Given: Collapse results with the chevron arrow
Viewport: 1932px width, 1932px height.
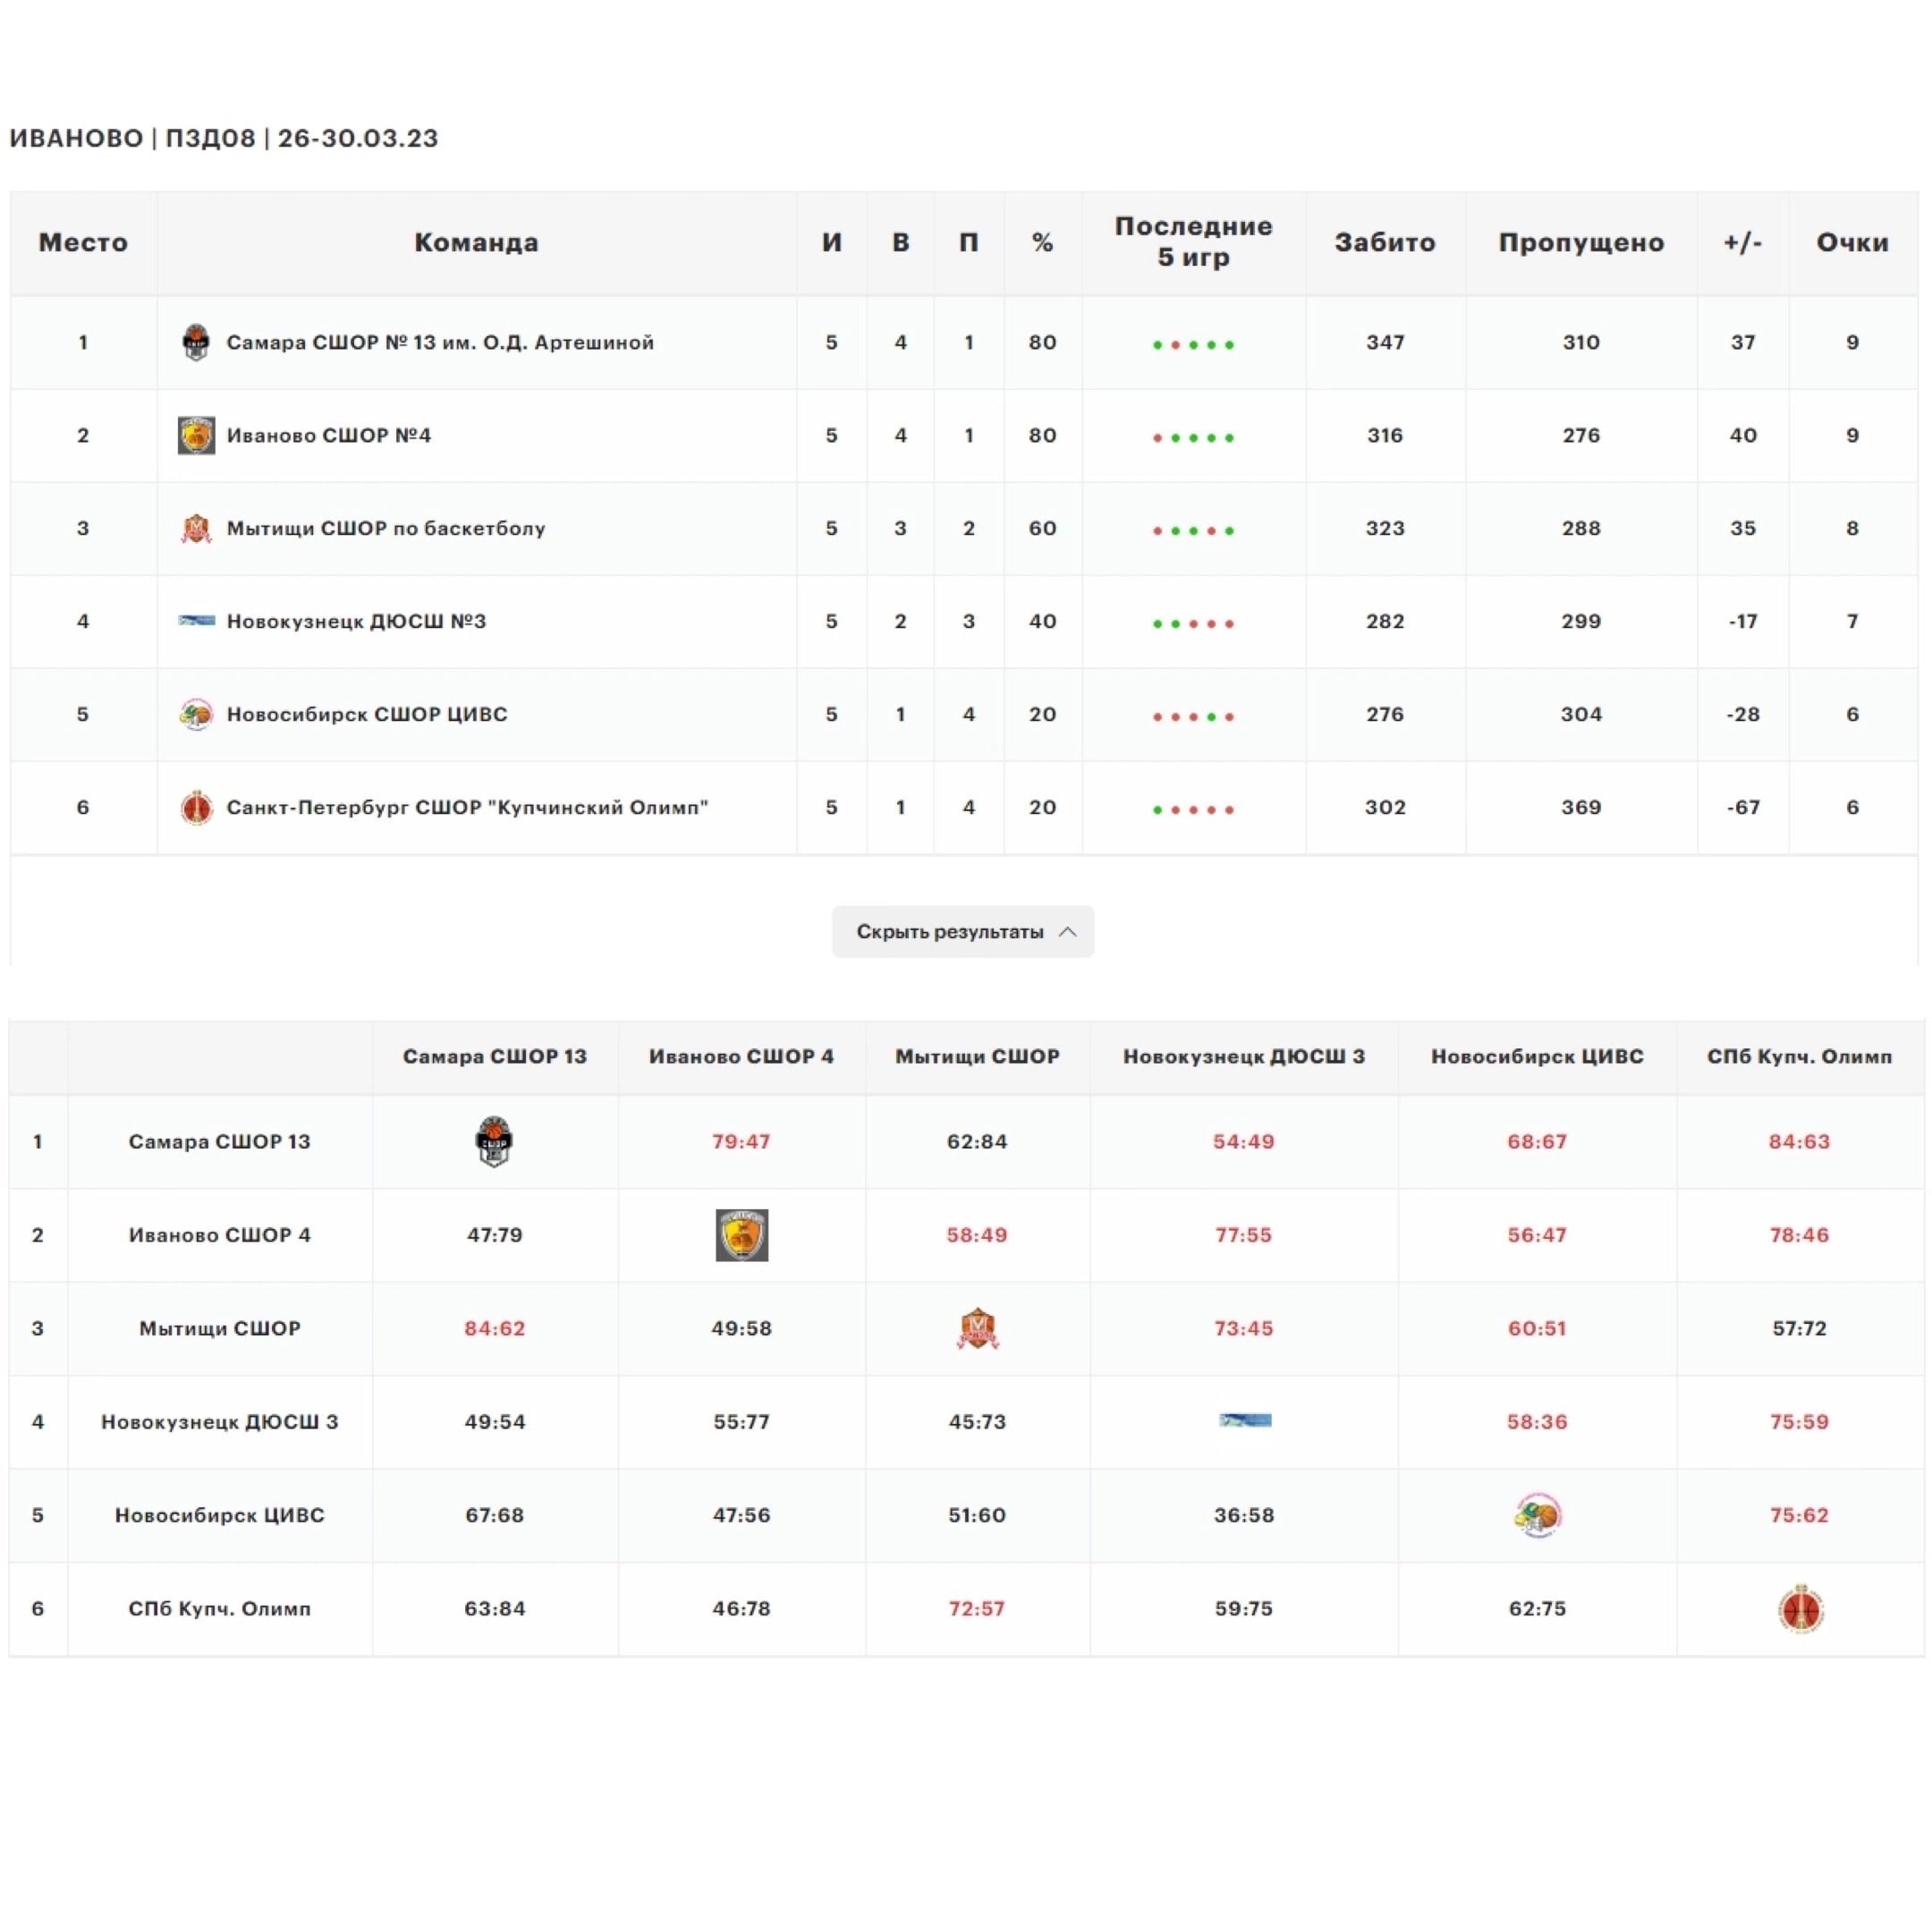Looking at the screenshot, I should tap(1068, 932).
